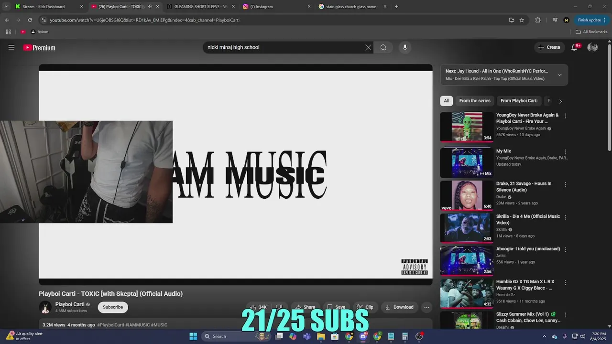
Task: Click the Chrome address bar URL
Action: pos(144,20)
